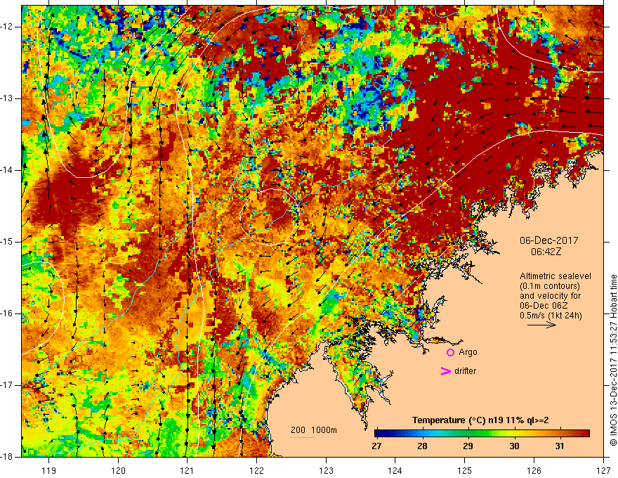
Task: Click the colorbar tick label 28
Action: [422, 446]
